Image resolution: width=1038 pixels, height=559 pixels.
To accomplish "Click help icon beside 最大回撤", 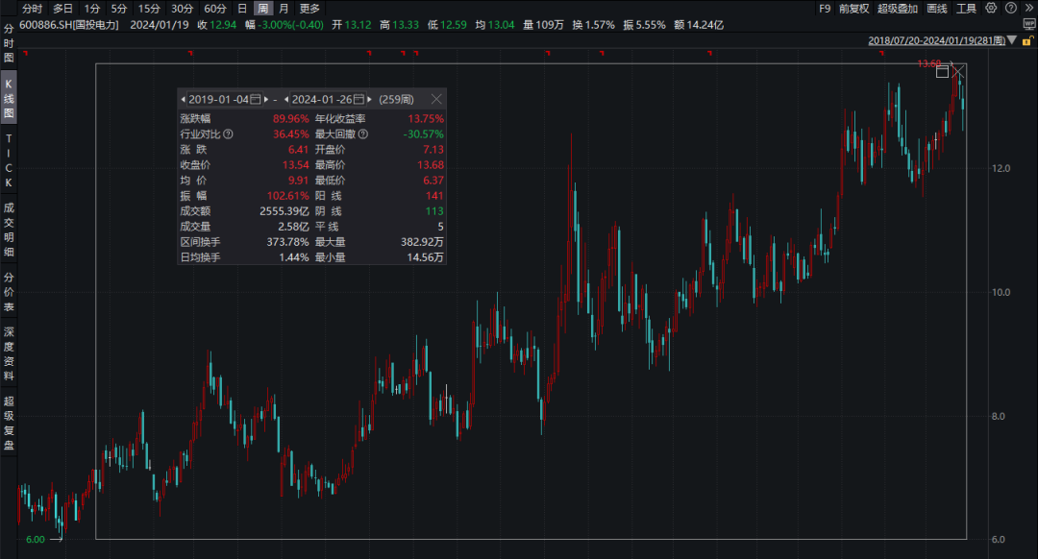I will [362, 134].
